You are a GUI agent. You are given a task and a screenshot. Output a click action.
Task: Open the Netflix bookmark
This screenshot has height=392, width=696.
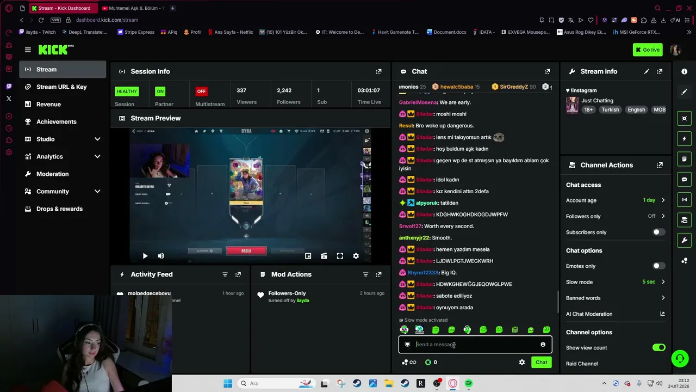tap(230, 32)
